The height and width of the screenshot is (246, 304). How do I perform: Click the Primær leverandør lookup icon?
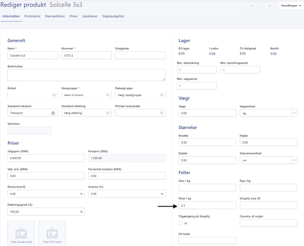pos(162,113)
